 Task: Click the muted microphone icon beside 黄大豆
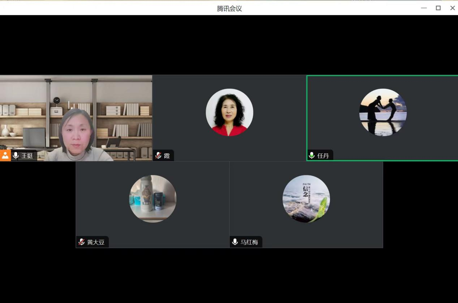tap(82, 242)
